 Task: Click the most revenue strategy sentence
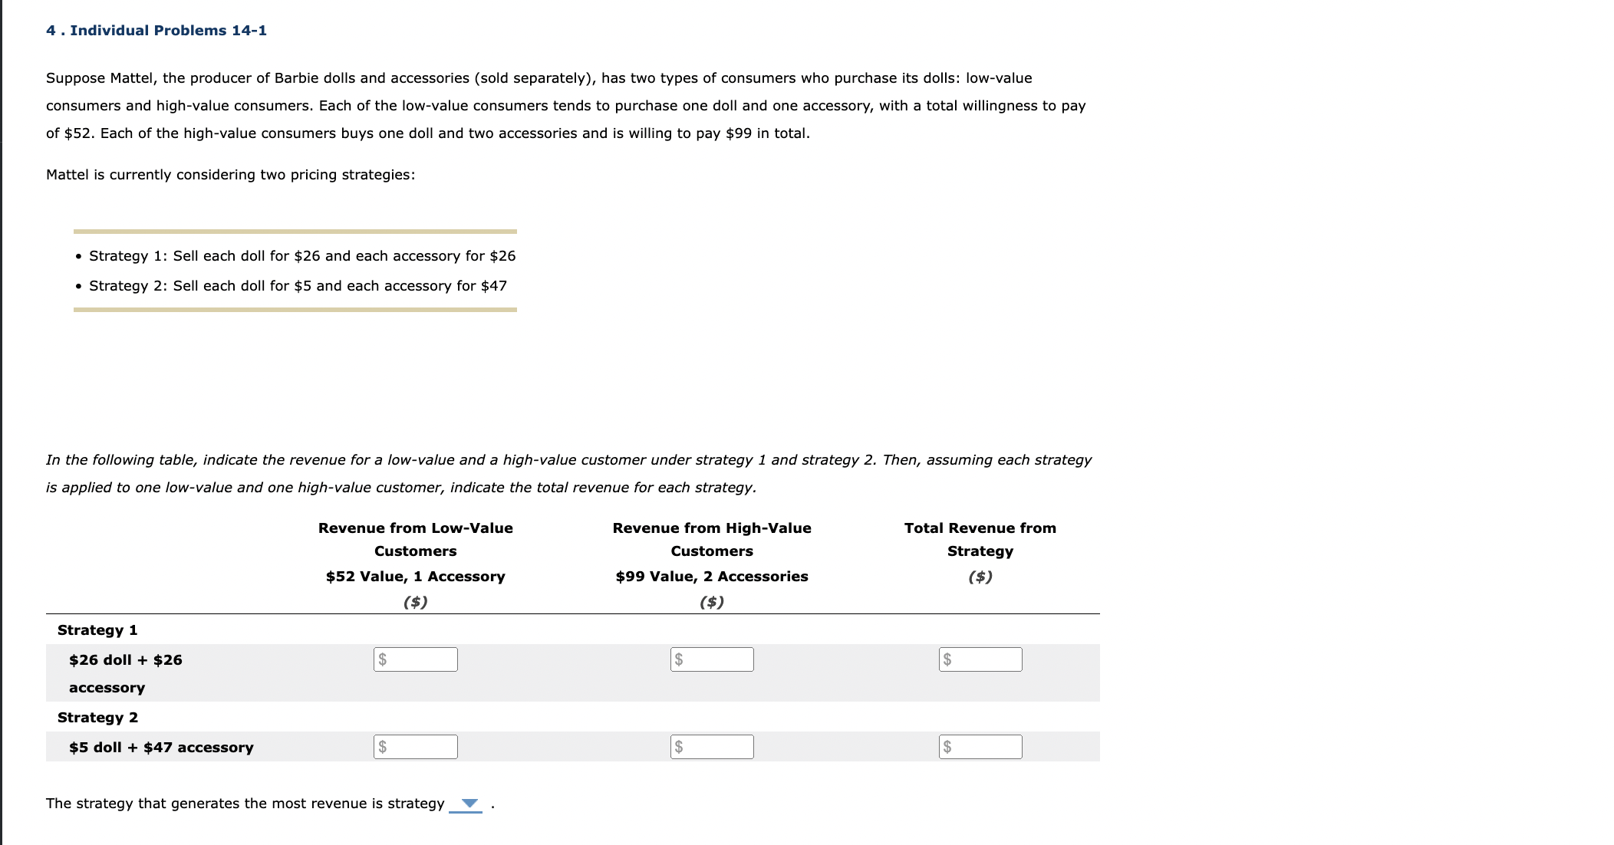[245, 804]
